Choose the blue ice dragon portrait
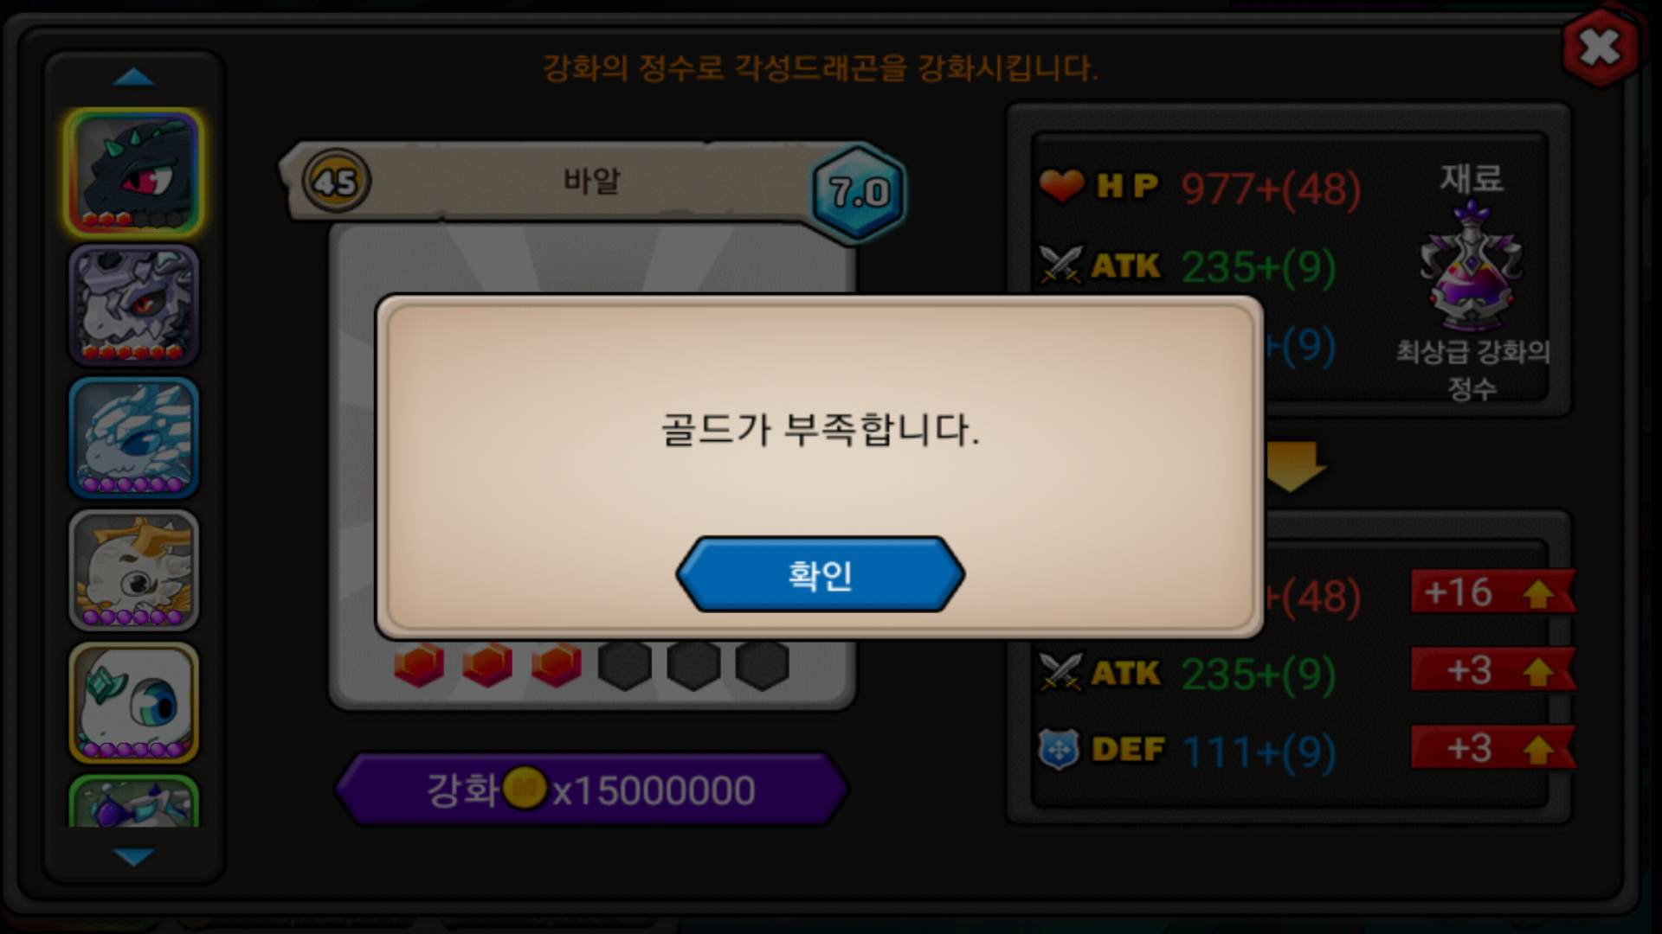Screen dimensions: 1662x934 134,438
